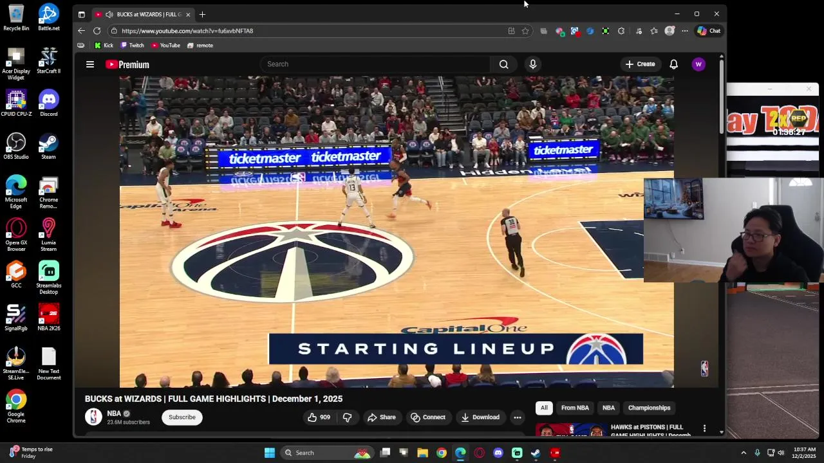824x463 pixels.
Task: Click the NBA channel avatar
Action: (x=93, y=417)
